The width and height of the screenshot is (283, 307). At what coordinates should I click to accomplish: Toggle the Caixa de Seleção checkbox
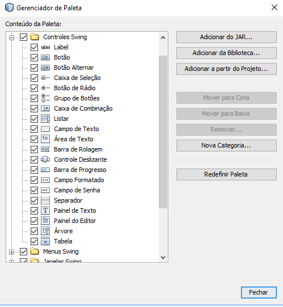point(34,78)
